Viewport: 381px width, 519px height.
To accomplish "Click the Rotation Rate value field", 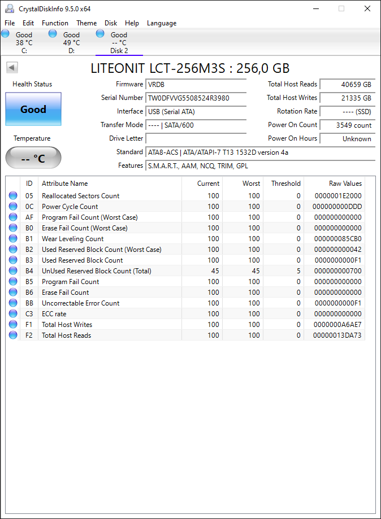I will tap(348, 112).
